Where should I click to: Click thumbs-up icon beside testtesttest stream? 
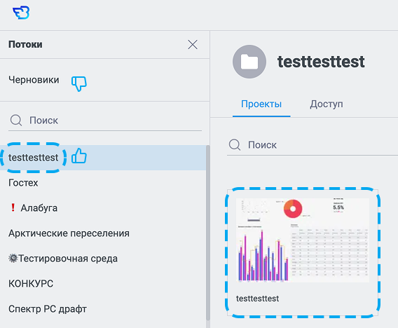(x=79, y=156)
